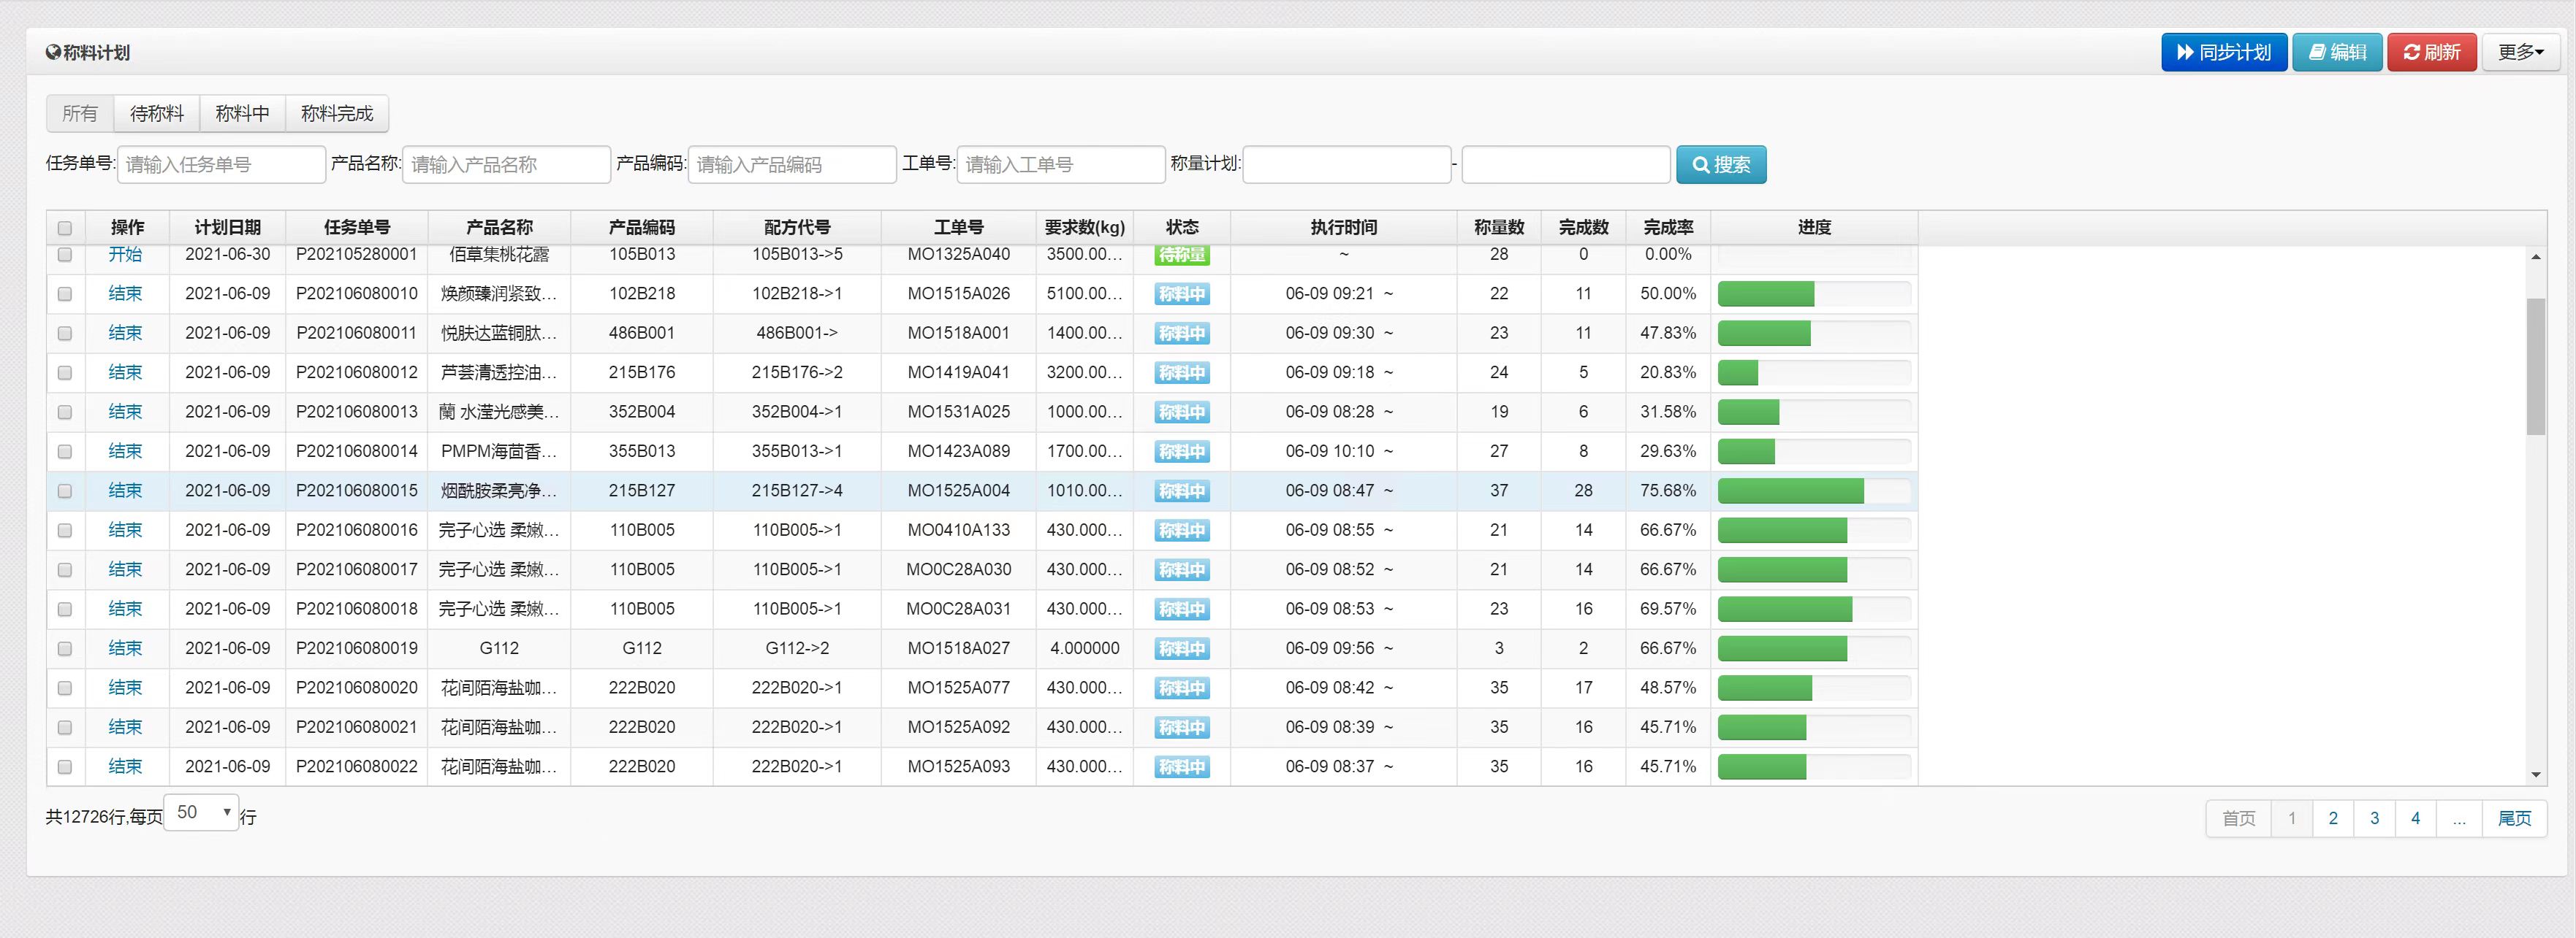Switch to the 待称料 tab
This screenshot has height=938, width=2576.
point(157,113)
